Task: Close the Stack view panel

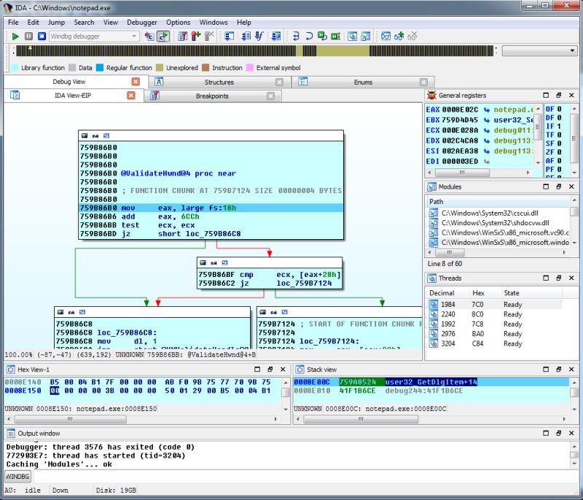Action: tap(571, 369)
